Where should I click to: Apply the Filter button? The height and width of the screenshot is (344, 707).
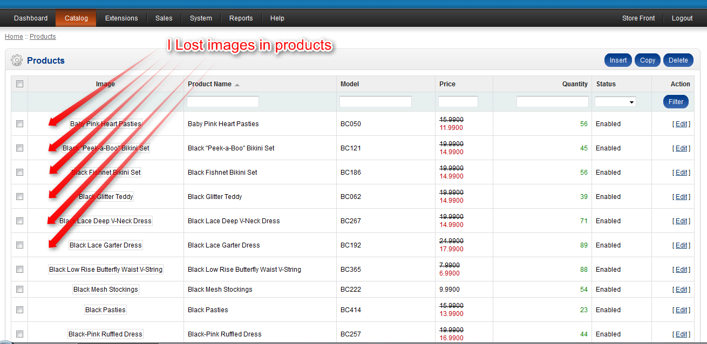pyautogui.click(x=676, y=101)
